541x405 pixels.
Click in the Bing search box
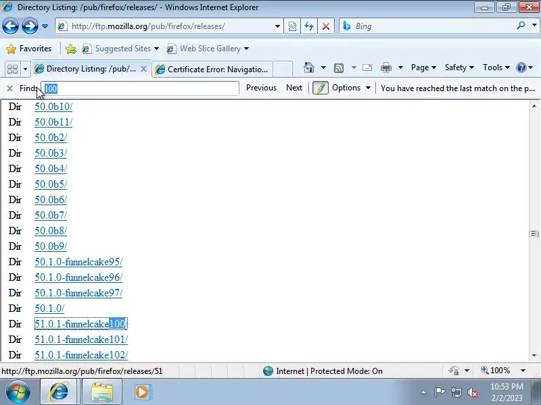pos(433,26)
